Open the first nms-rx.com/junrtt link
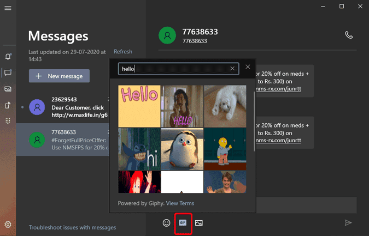The height and width of the screenshot is (236, 369). click(278, 89)
